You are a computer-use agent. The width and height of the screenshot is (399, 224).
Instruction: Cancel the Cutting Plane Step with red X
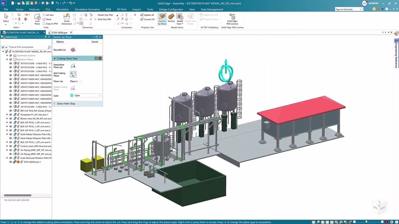tap(100, 58)
